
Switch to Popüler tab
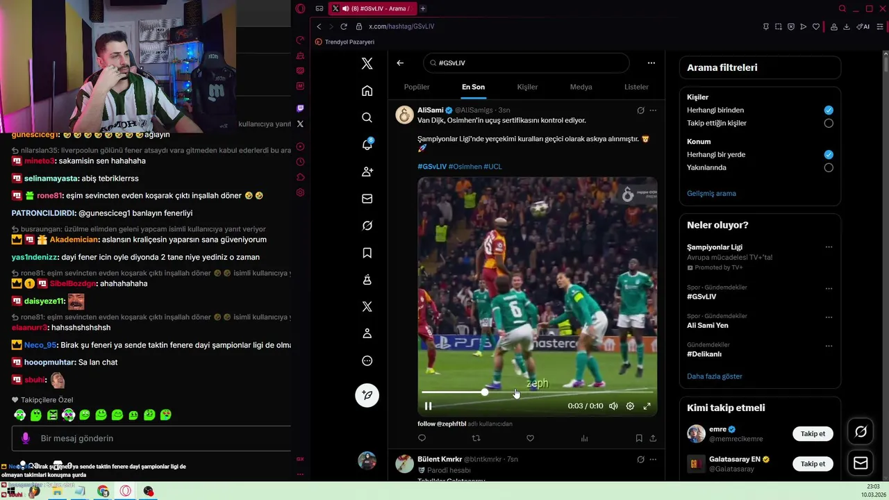click(x=417, y=87)
